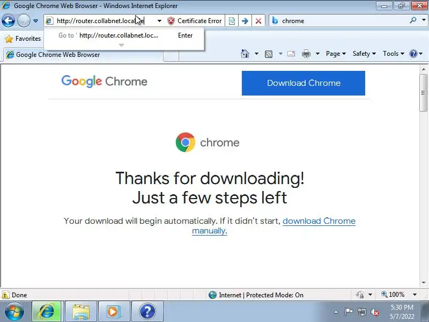Click the Certificate Error shield icon

click(x=171, y=21)
